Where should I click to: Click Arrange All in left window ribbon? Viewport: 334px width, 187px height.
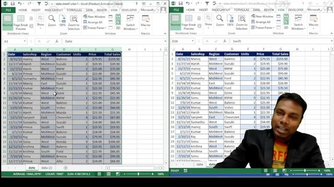coord(93,22)
